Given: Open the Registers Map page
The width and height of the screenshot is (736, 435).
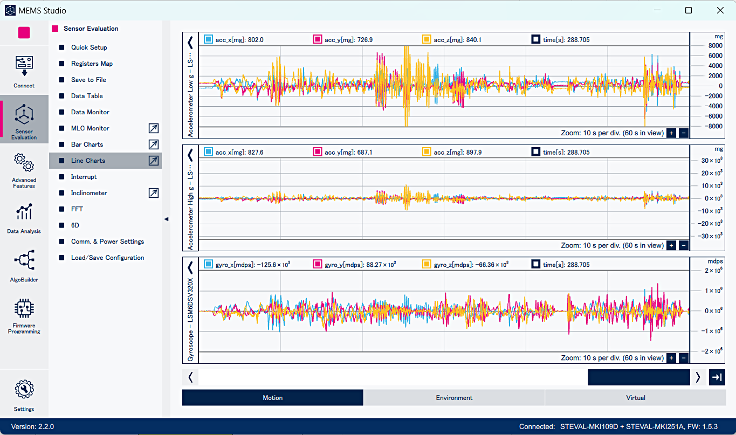Looking at the screenshot, I should pos(92,64).
